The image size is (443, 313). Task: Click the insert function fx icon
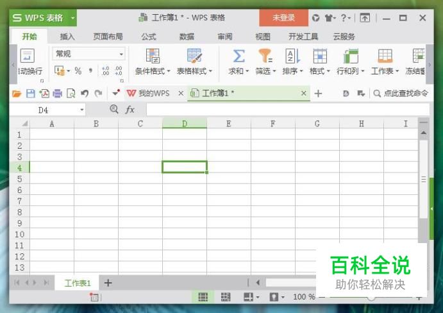point(130,109)
